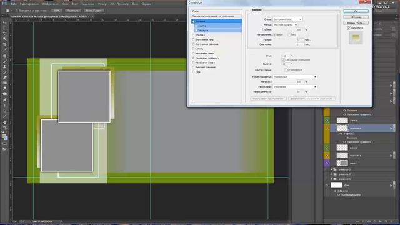The width and height of the screenshot is (400, 225).
Task: Open the Слои menu
Action: tap(65, 4)
